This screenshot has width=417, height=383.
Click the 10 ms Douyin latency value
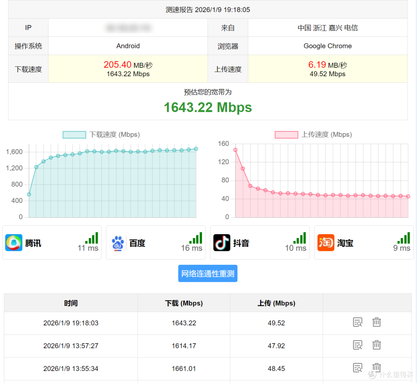click(296, 249)
